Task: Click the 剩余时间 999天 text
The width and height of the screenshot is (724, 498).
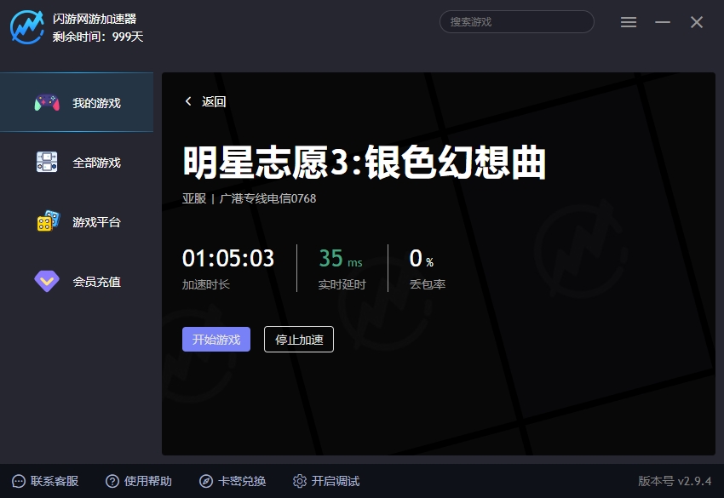Action: [98, 37]
